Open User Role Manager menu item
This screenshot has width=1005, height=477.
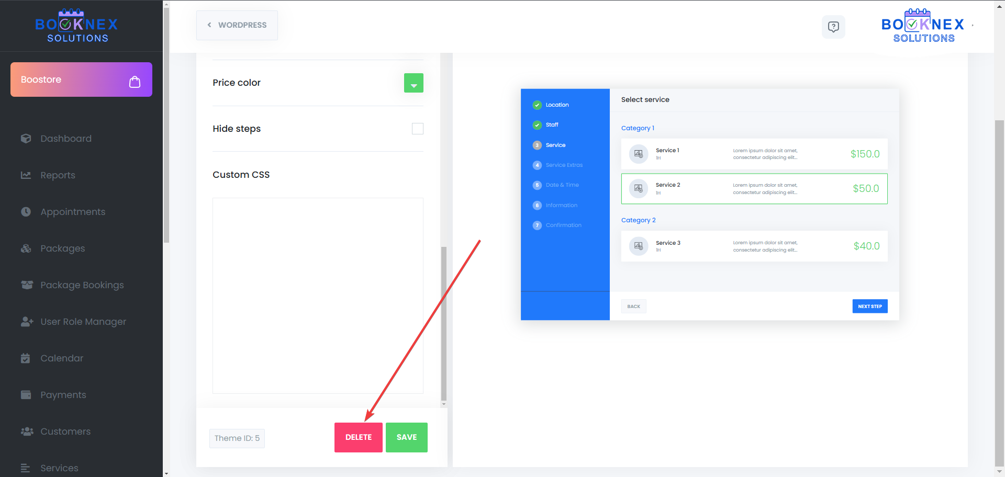point(83,322)
